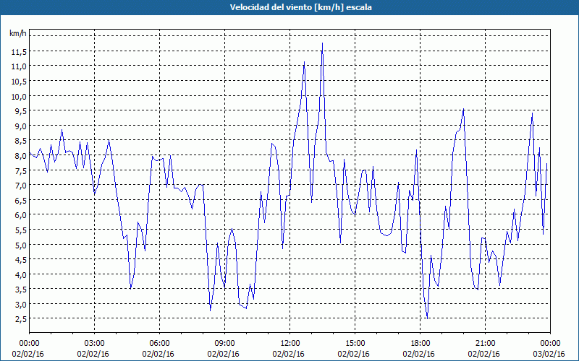Select the '9,0' y-axis label
Screen dimensions: 579x361
click(x=20, y=126)
